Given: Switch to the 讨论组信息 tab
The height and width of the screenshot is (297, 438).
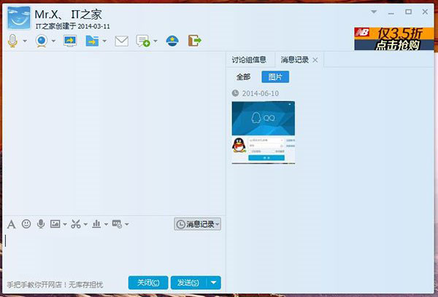Looking at the screenshot, I should tap(249, 60).
